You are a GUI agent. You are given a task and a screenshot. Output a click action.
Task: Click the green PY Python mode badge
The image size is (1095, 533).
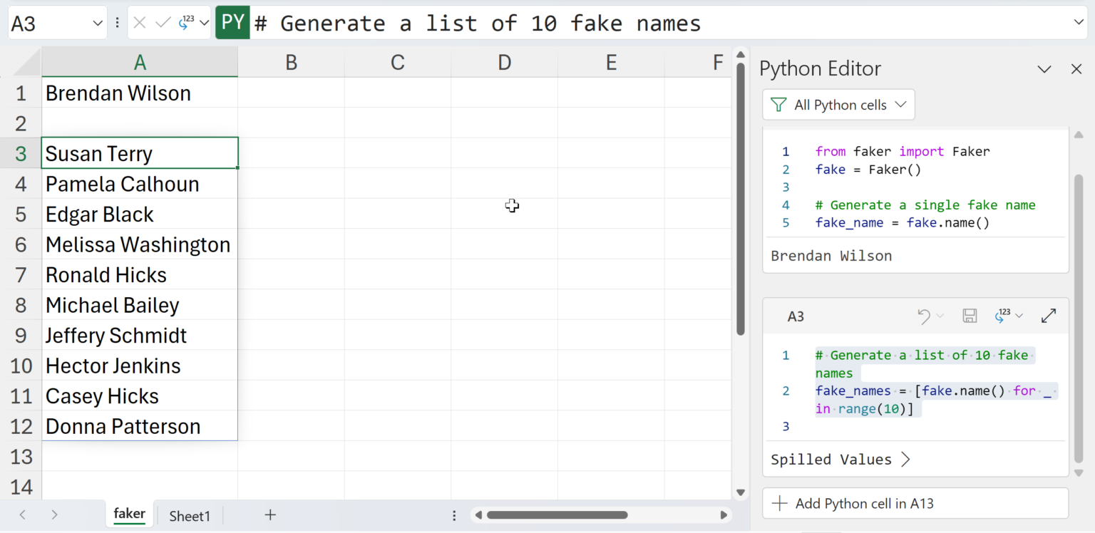pos(232,23)
